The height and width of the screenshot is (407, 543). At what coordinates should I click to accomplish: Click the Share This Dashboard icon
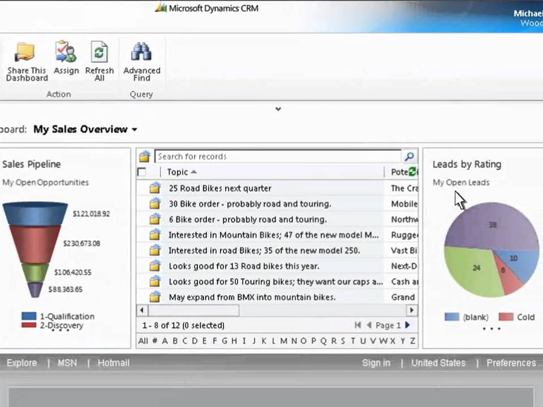(x=24, y=52)
